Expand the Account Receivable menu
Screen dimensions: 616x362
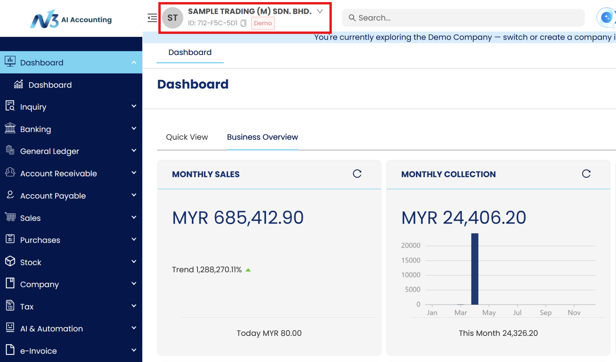coord(134,173)
